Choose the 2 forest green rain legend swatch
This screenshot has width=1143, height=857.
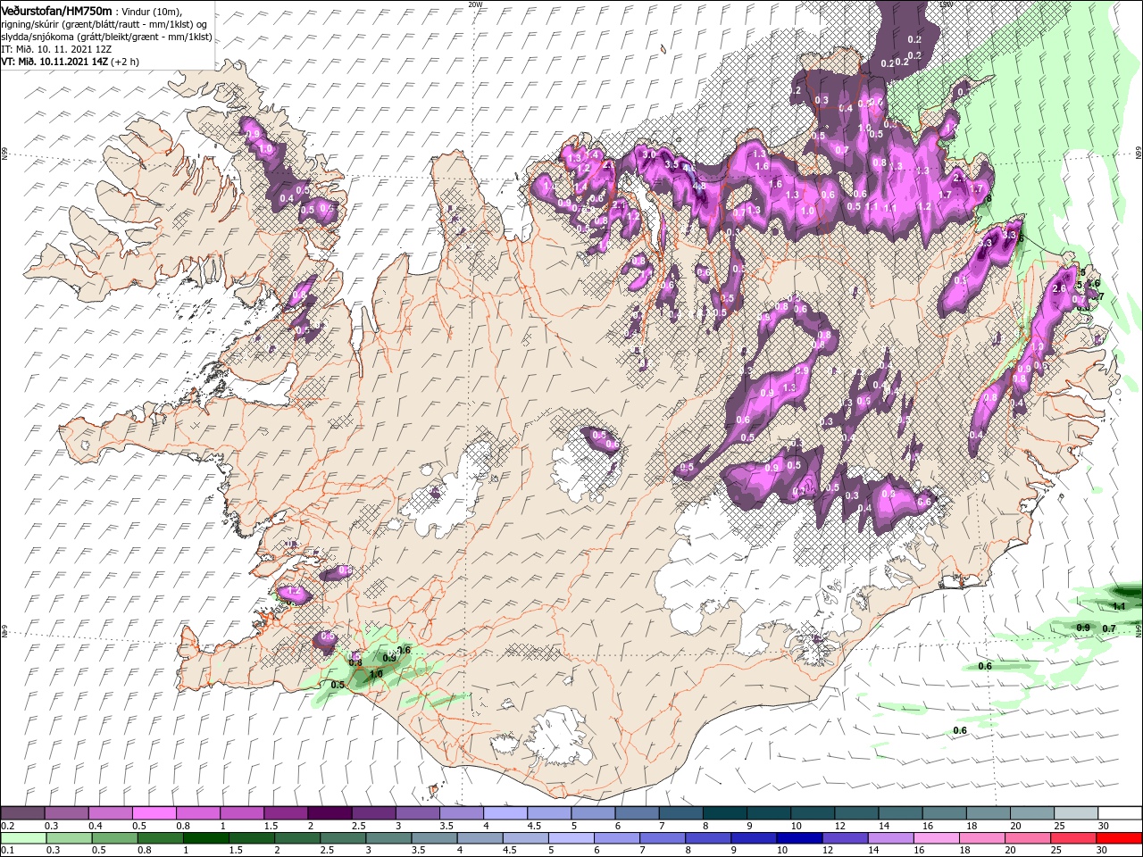pyautogui.click(x=296, y=838)
